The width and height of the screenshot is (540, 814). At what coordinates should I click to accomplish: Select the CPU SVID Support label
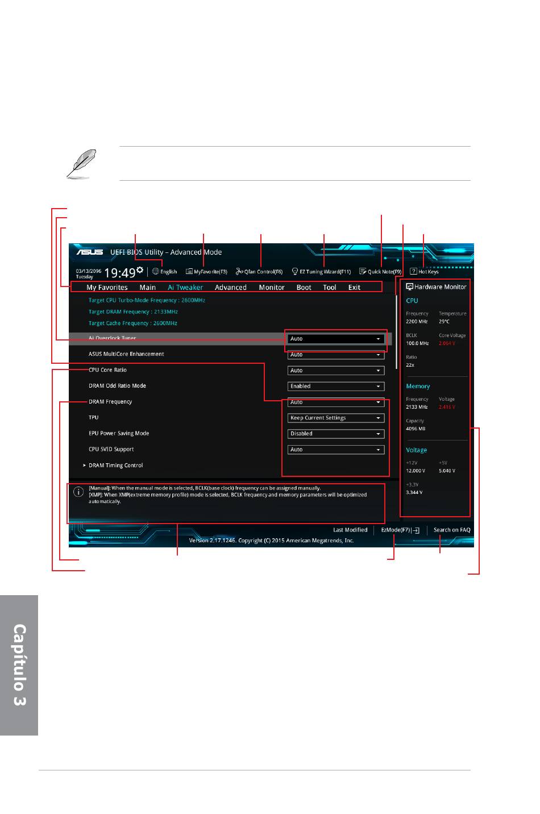(x=111, y=450)
